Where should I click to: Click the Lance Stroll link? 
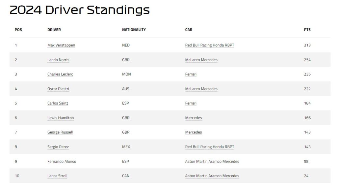coord(57,176)
